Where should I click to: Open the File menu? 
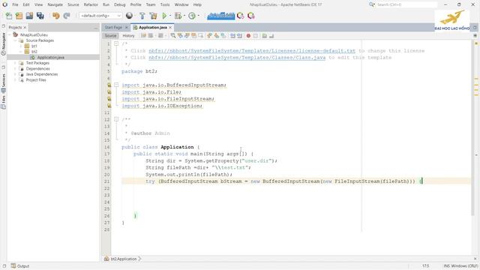tap(15, 4)
